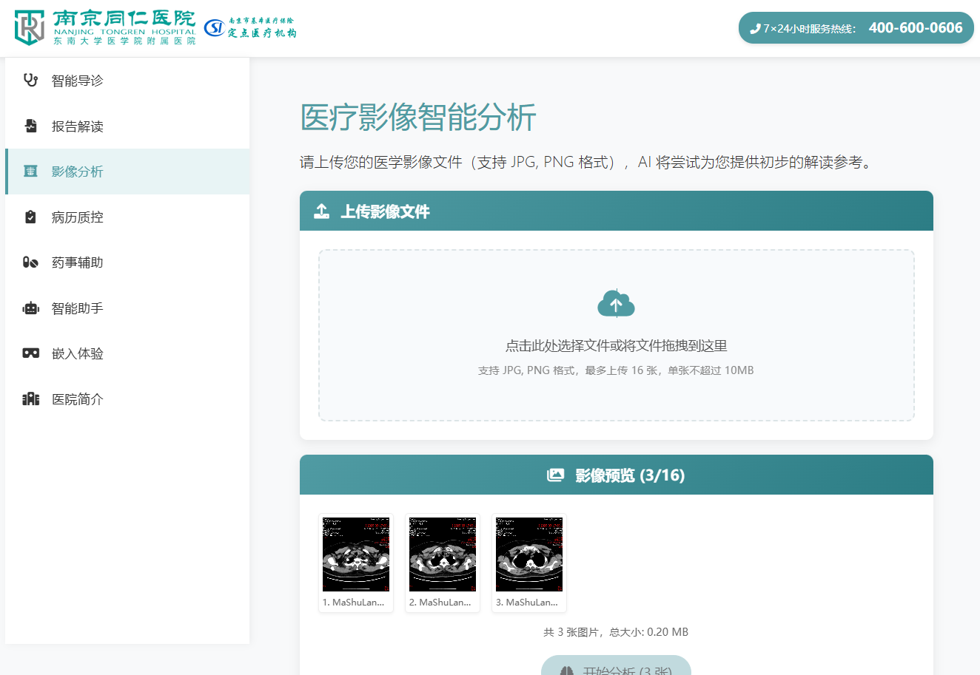980x675 pixels.
Task: Click the cloud upload icon in upload area
Action: (x=616, y=303)
